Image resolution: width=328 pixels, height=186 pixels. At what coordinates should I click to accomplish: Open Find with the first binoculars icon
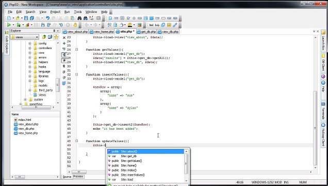[79, 18]
